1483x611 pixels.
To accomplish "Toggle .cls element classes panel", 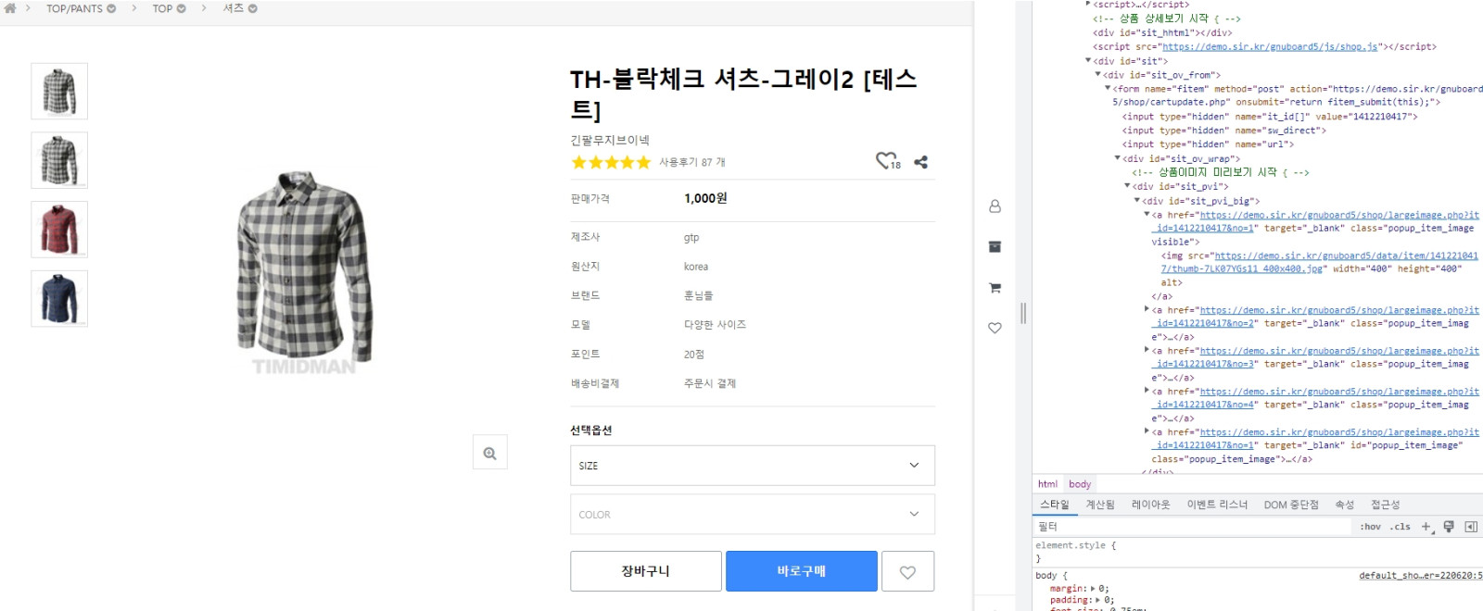I will [x=1401, y=527].
